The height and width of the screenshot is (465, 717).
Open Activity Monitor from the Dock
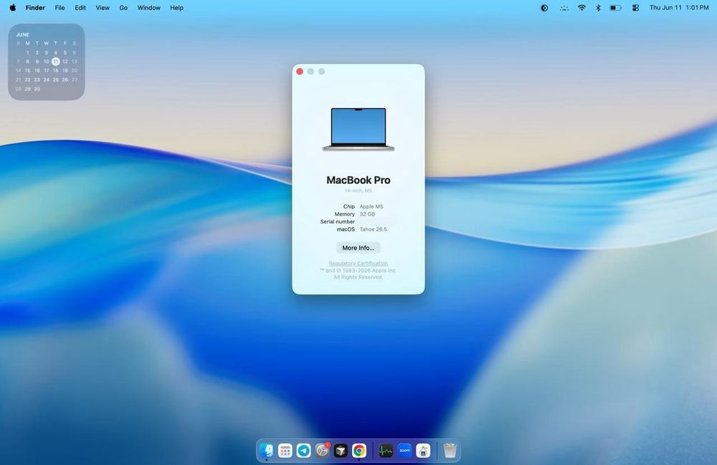(x=386, y=451)
